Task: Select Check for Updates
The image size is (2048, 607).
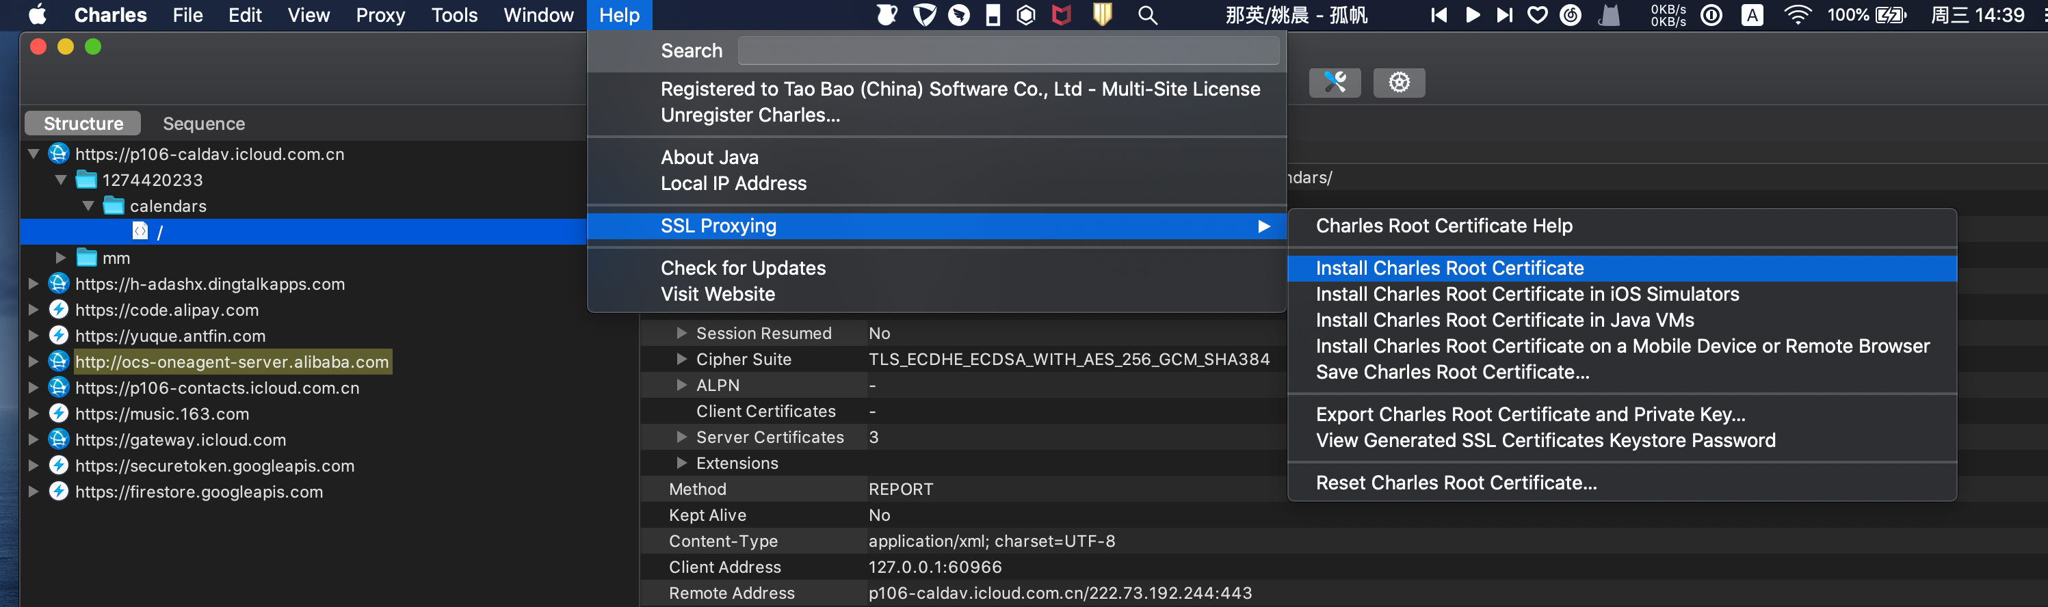Action: click(x=936, y=268)
